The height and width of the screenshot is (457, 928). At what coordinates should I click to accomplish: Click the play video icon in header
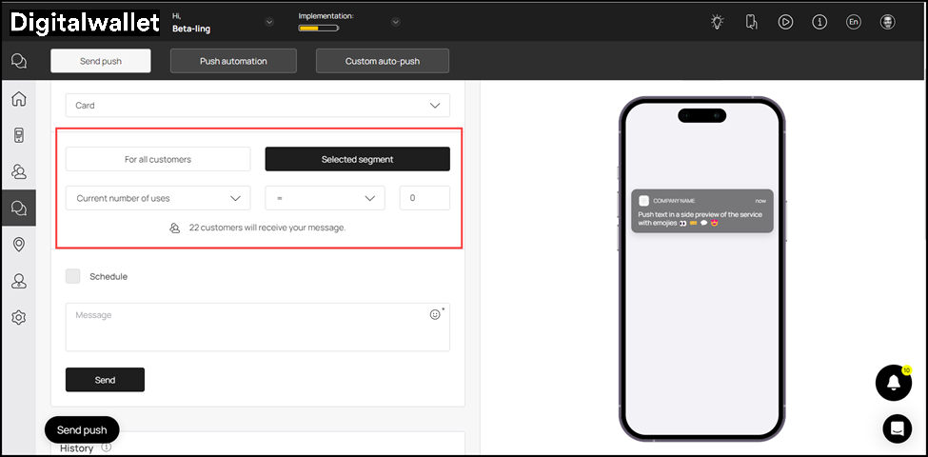[x=785, y=22]
